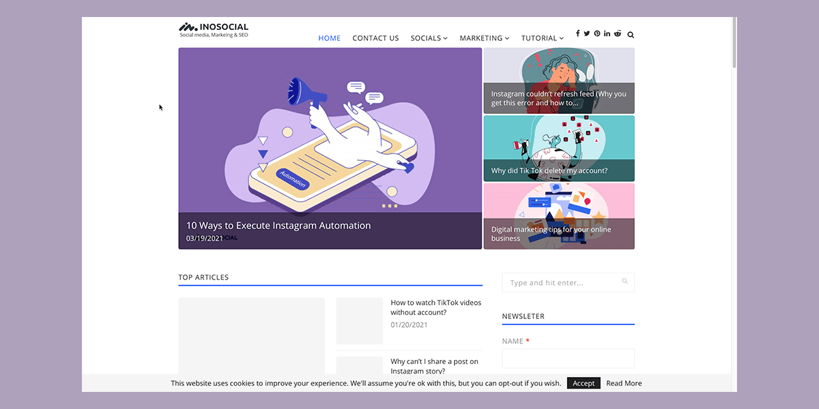819x409 pixels.
Task: Click the large TOP ARTICLES placeholder thumbnail
Action: tap(252, 335)
